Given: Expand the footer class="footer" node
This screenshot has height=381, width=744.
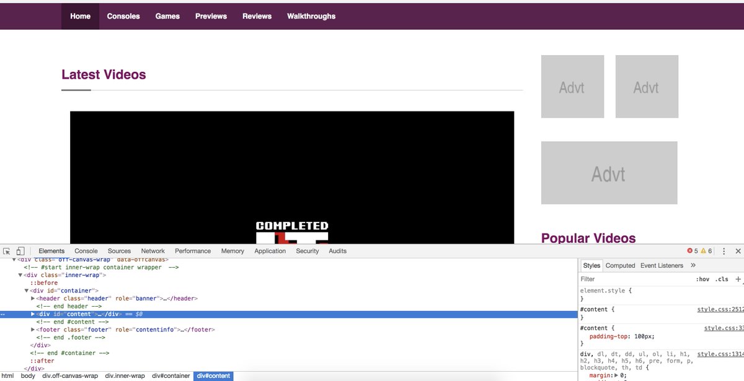Looking at the screenshot, I should pos(33,330).
